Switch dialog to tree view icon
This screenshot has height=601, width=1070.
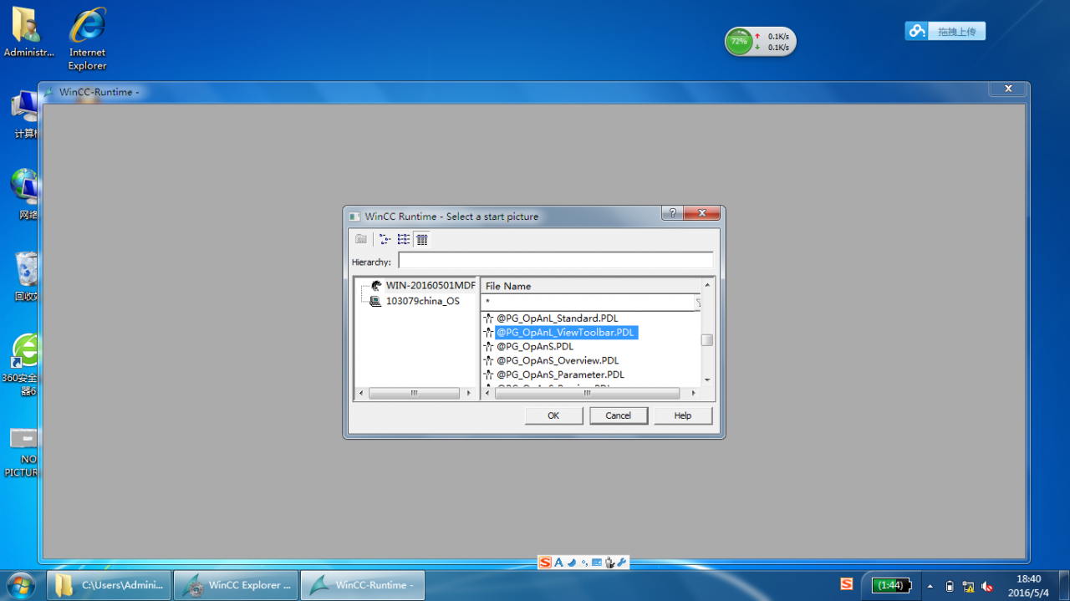tap(385, 239)
